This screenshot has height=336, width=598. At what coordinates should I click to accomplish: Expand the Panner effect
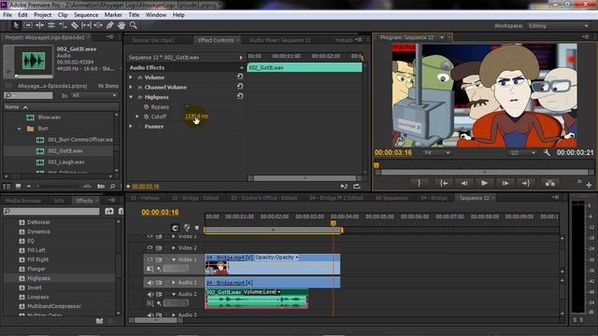pos(131,127)
